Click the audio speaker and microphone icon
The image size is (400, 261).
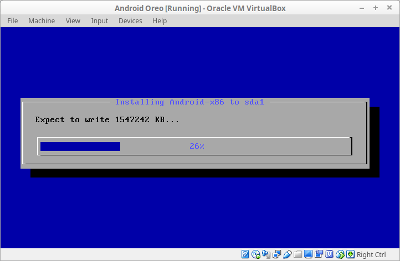coord(266,254)
